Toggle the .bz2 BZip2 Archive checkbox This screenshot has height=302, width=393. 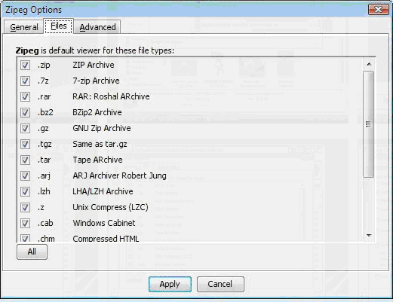(25, 113)
